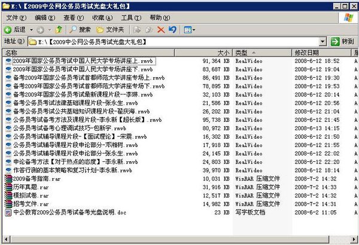Expand the Back button history dropdown arrow
The height and width of the screenshot is (245, 359).
pyautogui.click(x=31, y=30)
